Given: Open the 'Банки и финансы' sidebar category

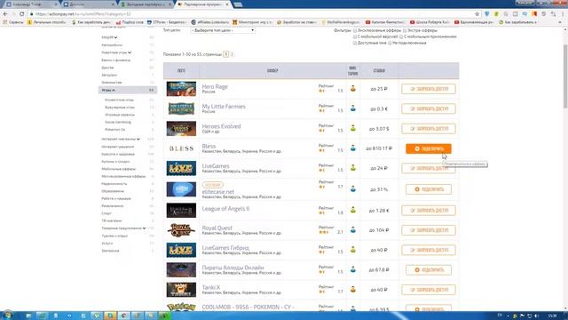Looking at the screenshot, I should (116, 60).
